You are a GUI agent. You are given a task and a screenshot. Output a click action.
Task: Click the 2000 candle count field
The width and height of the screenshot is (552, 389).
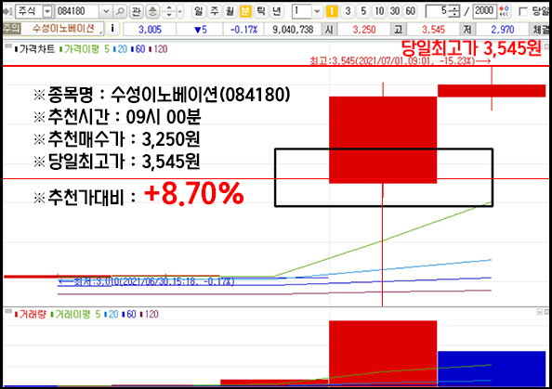[x=484, y=12]
